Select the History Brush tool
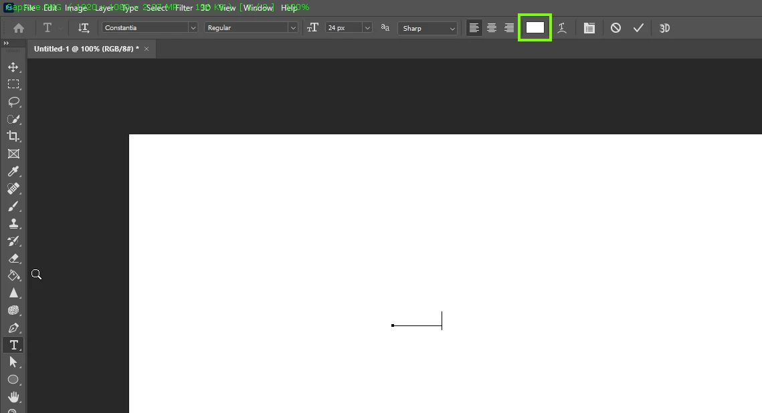This screenshot has width=762, height=413. tap(13, 241)
